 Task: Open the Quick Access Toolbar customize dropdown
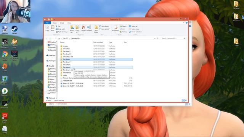click(x=54, y=19)
